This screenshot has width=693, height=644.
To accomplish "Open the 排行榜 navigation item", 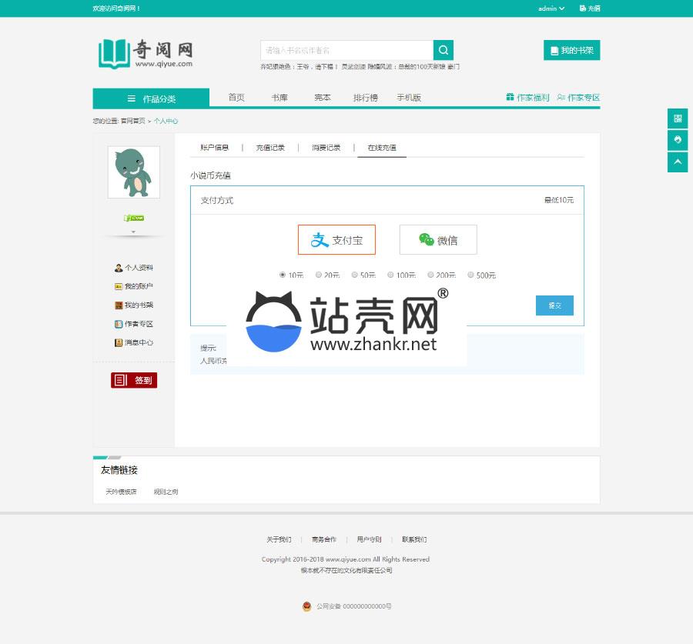I will [x=365, y=98].
